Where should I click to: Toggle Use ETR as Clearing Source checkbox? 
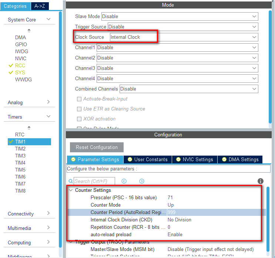(79, 109)
